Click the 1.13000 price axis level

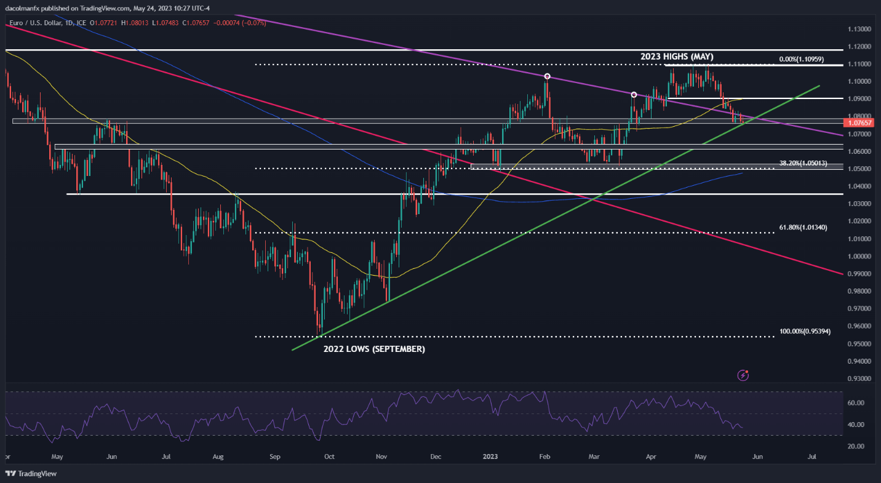click(859, 29)
